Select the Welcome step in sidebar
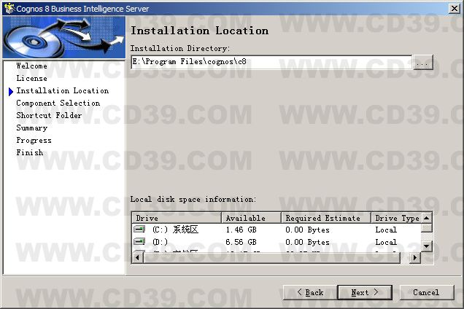 click(31, 66)
